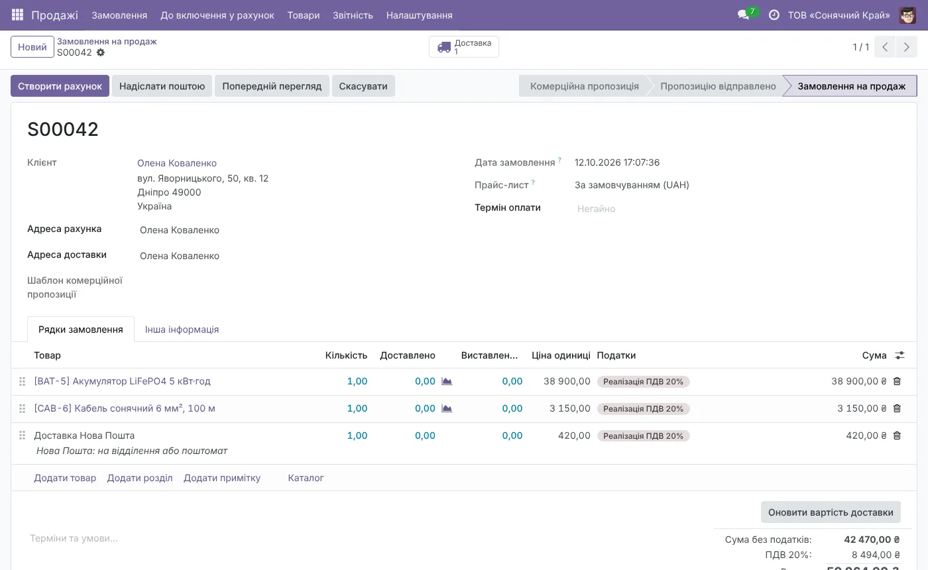
Task: Open the ТОВ «Сонячний Край» company switcher
Action: pyautogui.click(x=839, y=15)
